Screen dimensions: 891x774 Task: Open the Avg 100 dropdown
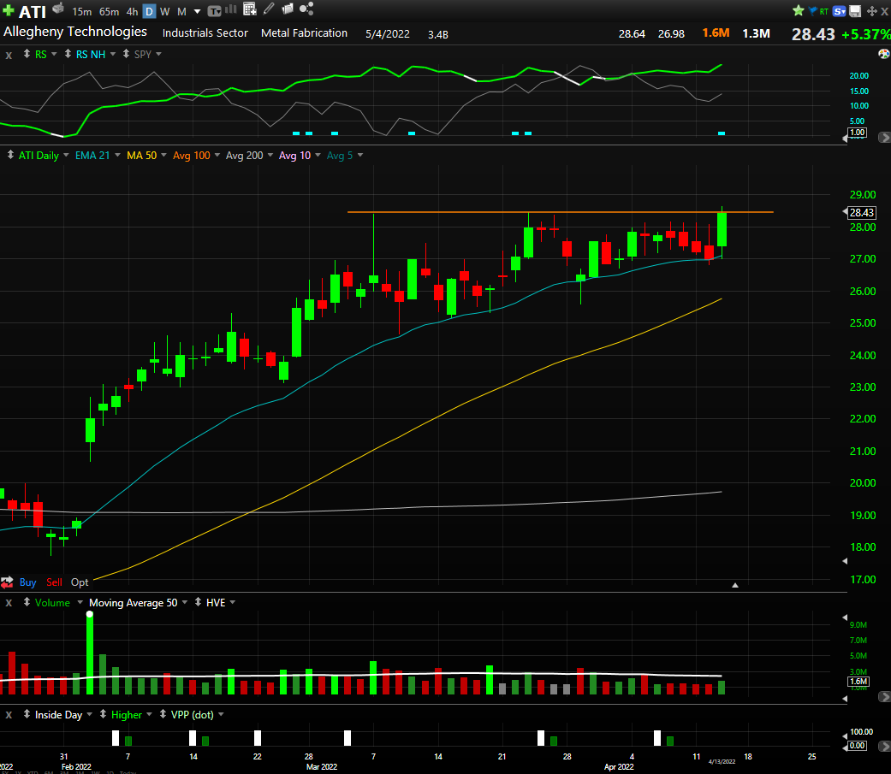click(217, 155)
